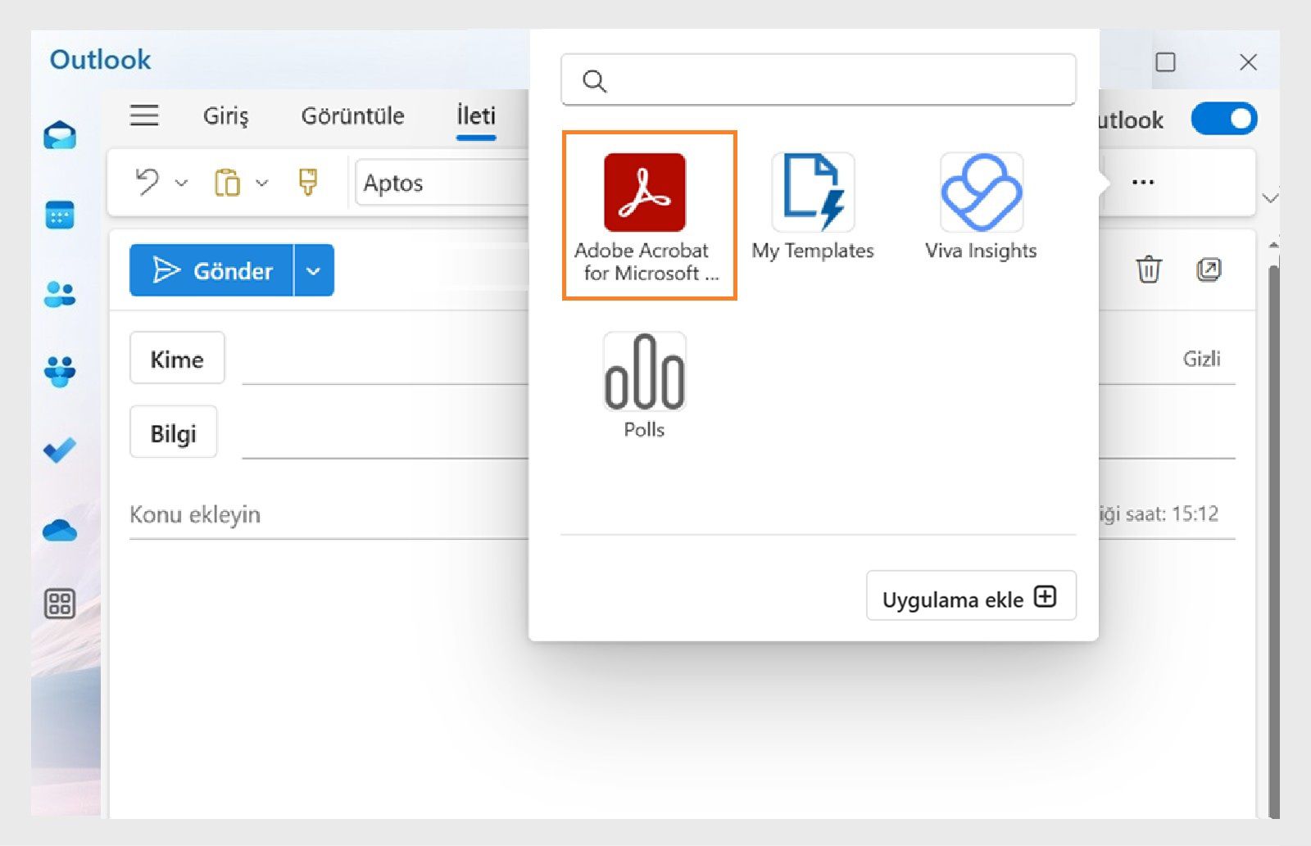Select the Mail icon in the sidebar
1311x846 pixels.
click(59, 135)
